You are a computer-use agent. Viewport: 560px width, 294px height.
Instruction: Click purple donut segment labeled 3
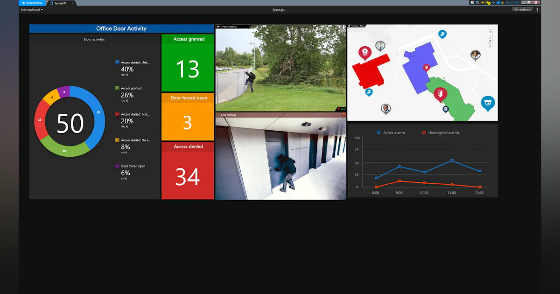point(64,91)
